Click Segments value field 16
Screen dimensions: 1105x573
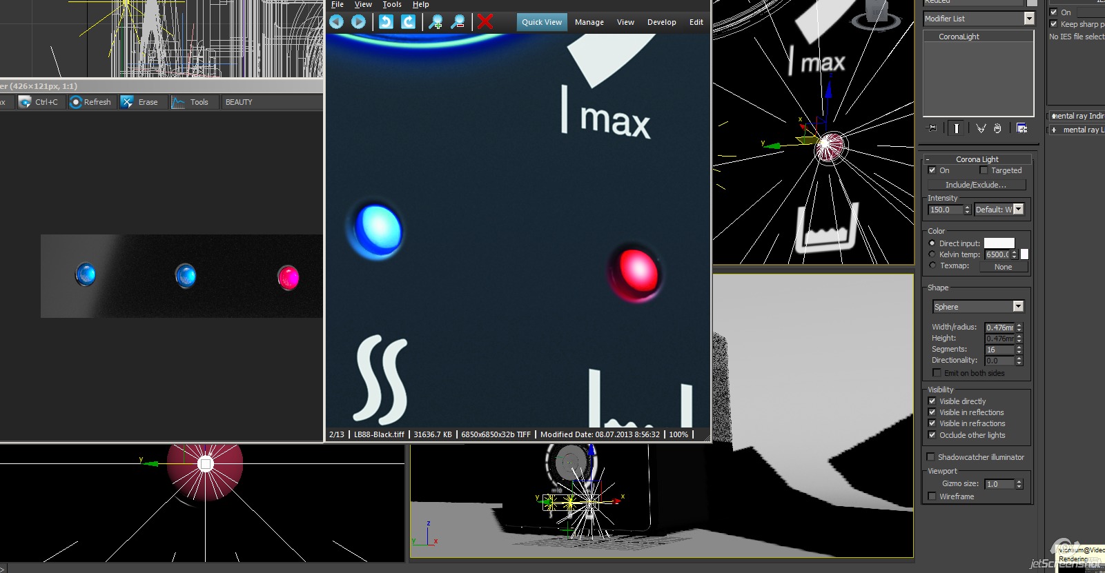tap(999, 350)
